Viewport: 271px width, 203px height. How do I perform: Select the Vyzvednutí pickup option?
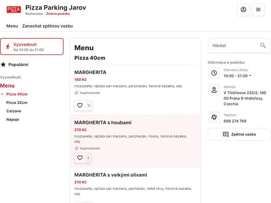tap(32, 47)
